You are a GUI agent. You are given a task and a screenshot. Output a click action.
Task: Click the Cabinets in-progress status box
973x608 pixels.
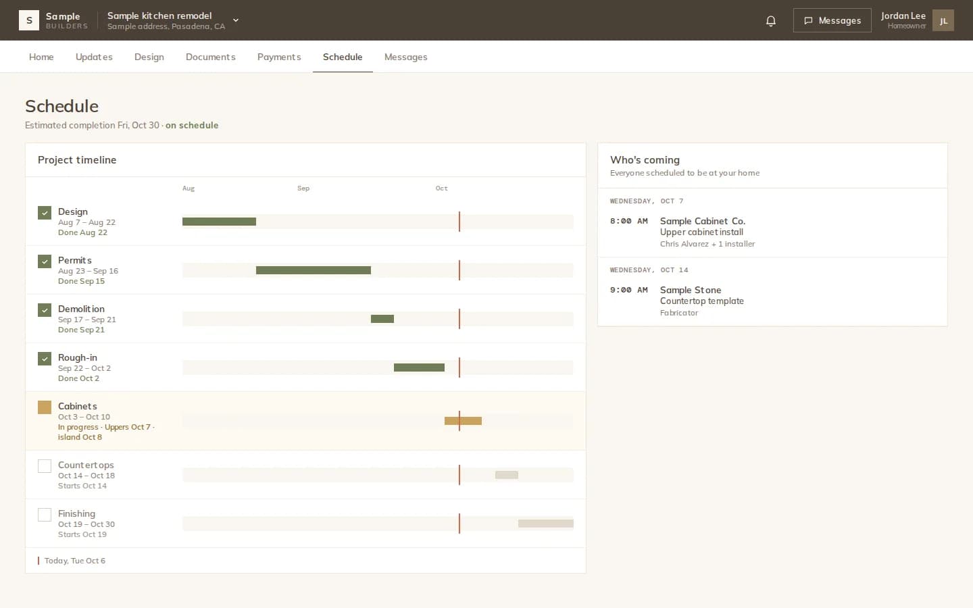click(x=45, y=407)
